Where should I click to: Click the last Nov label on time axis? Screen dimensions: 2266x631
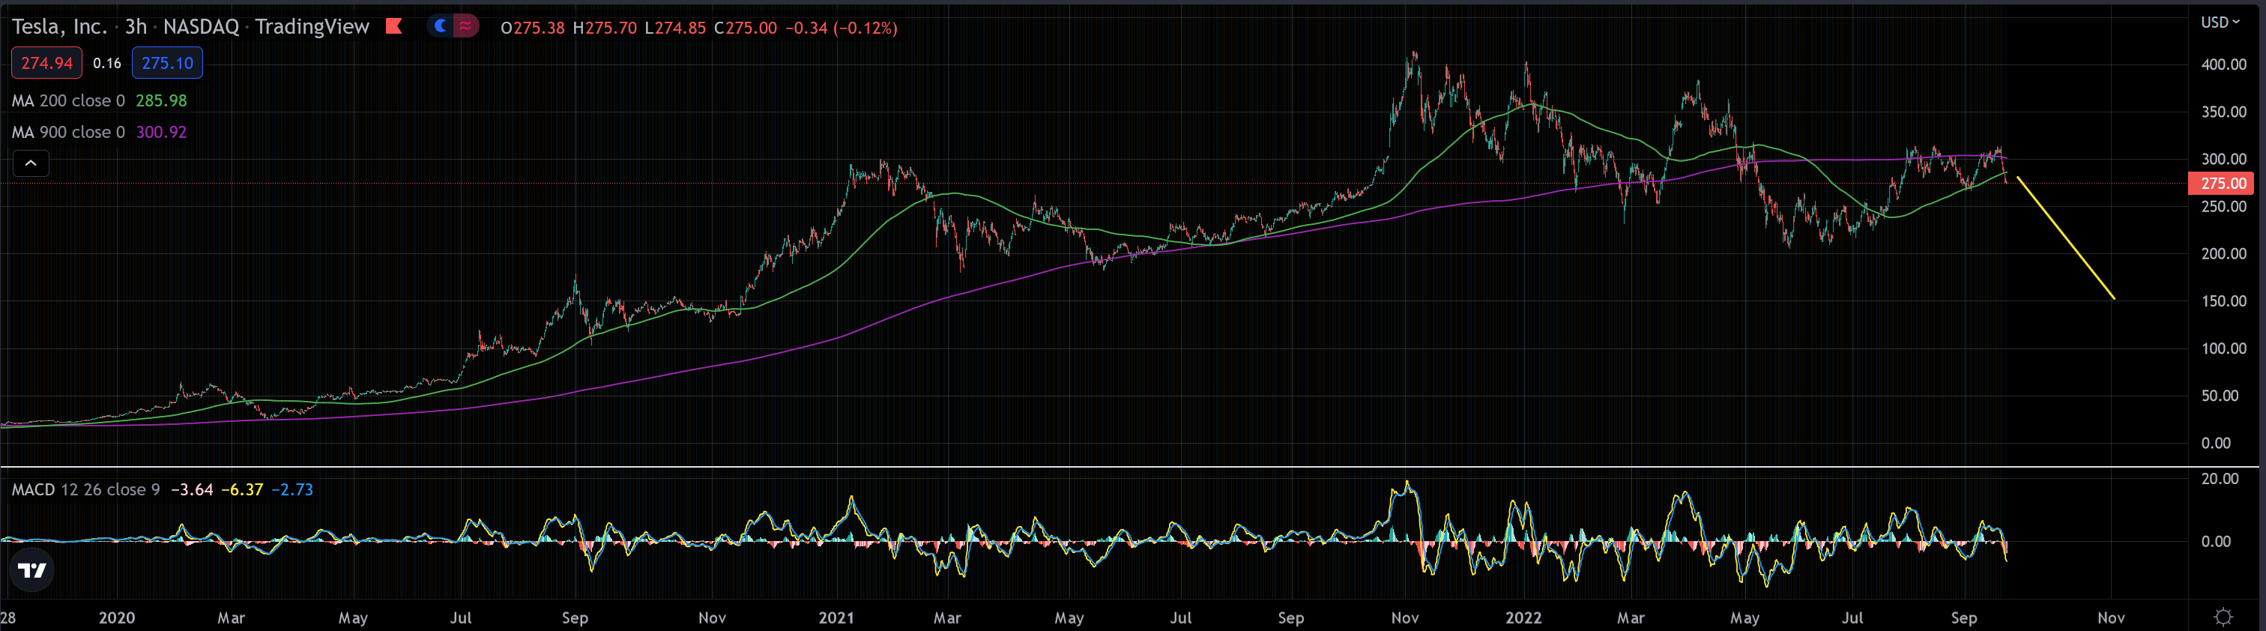pos(2111,618)
